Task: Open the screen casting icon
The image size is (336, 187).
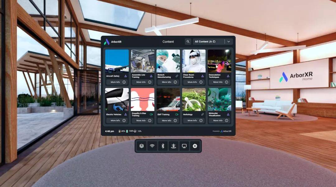Action: click(184, 146)
